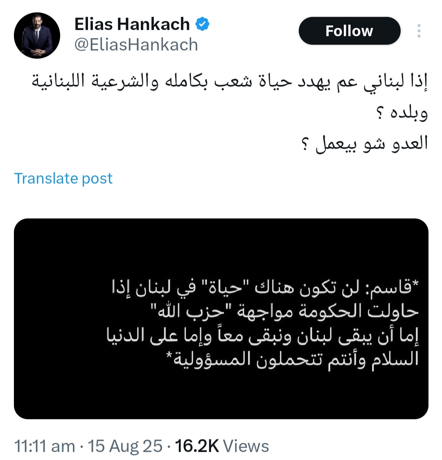Open the attached black quote image
442x460 pixels.
pos(221,319)
